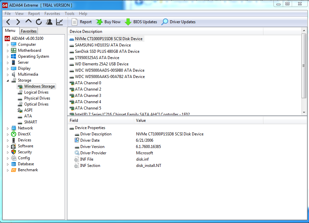Click the Driver Updates button label
The image size is (309, 223).
click(183, 22)
